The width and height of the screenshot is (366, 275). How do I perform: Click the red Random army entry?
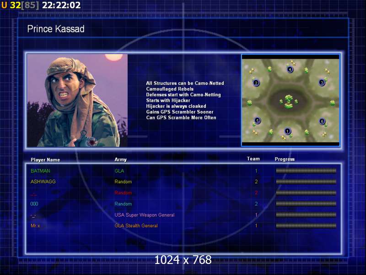tap(123, 192)
